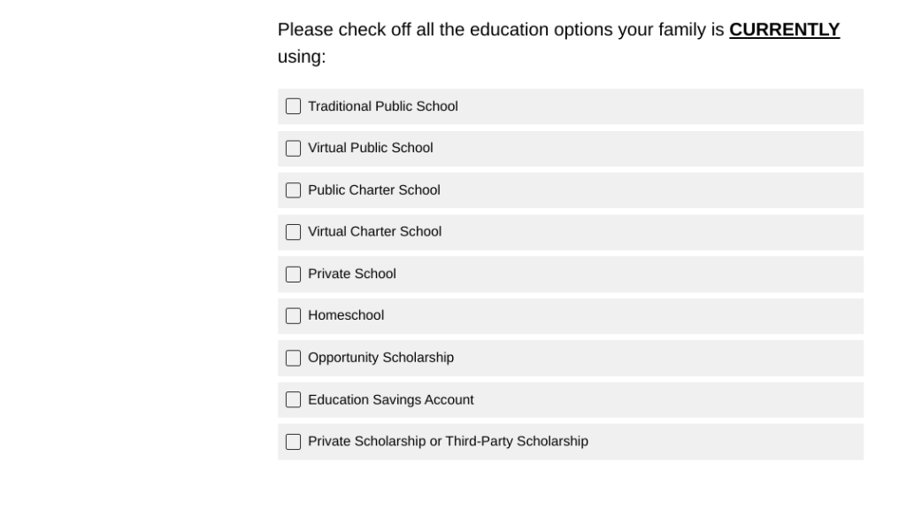This screenshot has height=526, width=906.
Task: Click the "Public Charter School" label text
Action: [374, 190]
